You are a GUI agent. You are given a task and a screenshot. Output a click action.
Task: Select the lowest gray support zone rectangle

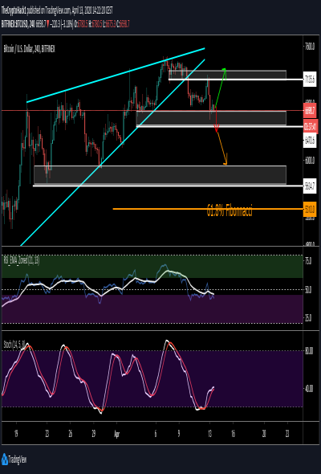pos(160,174)
